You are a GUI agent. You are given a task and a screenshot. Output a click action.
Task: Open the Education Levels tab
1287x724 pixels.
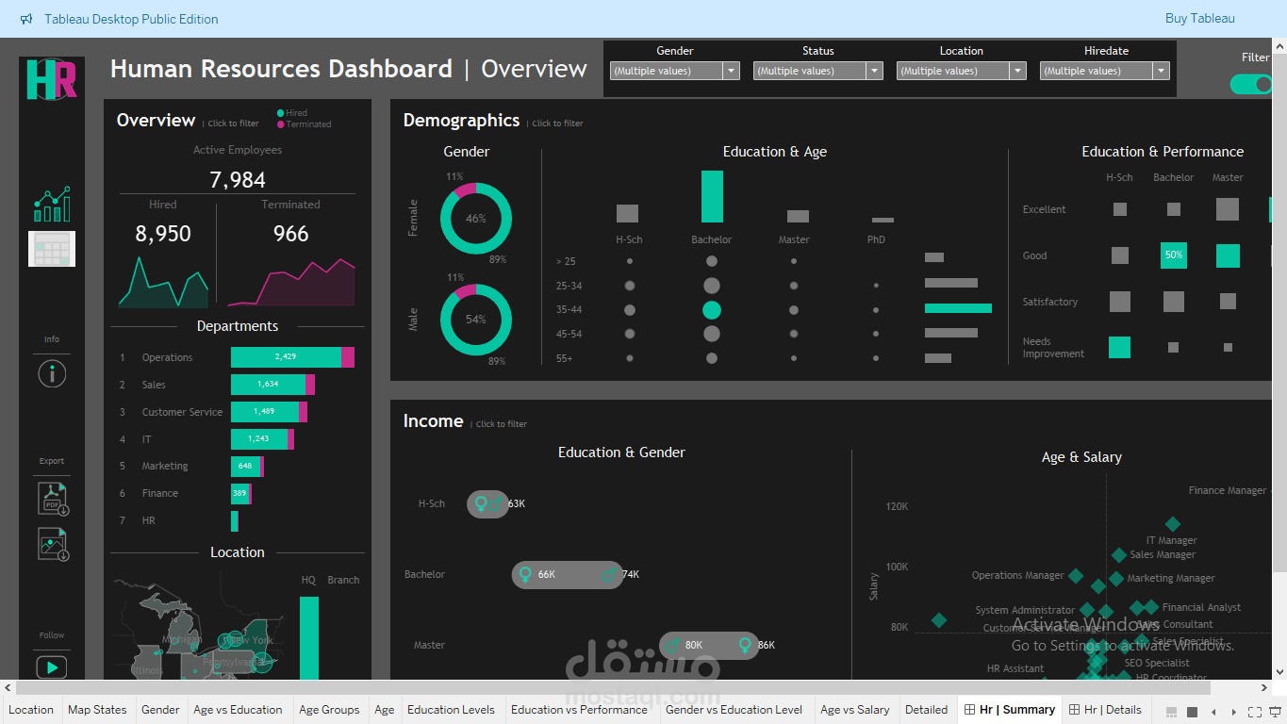click(451, 710)
